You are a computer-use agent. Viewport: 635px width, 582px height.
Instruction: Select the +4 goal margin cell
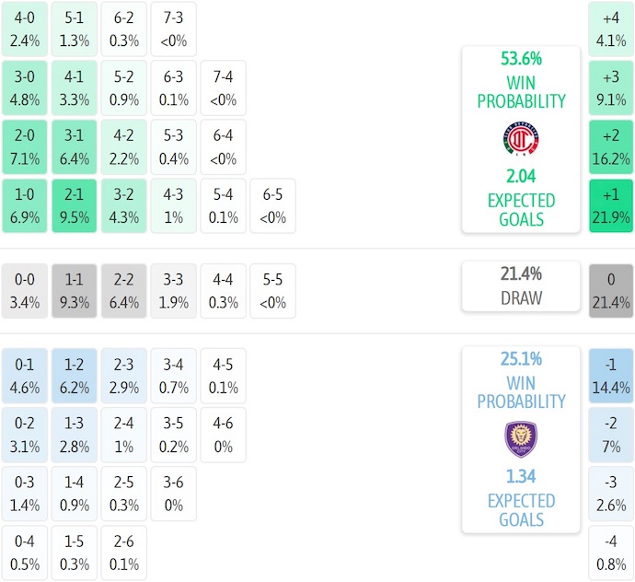(611, 28)
